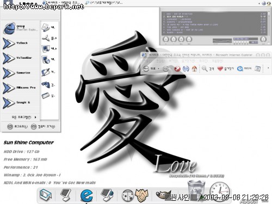Image resolution: width=272 pixels, height=204 pixels.
Task: Select playlist track 8 in Winamp
Action: click(x=214, y=33)
